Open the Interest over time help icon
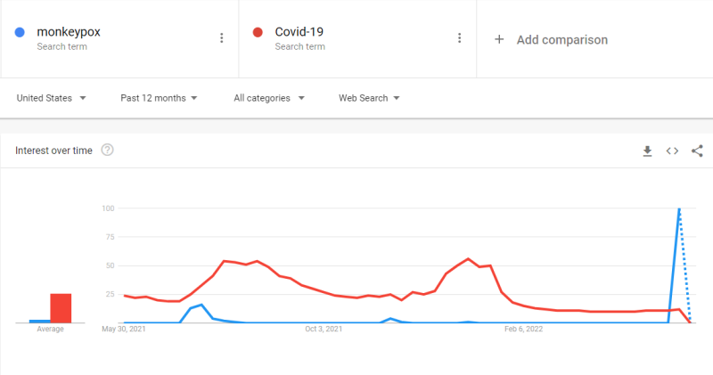Image resolution: width=713 pixels, height=375 pixels. click(107, 150)
